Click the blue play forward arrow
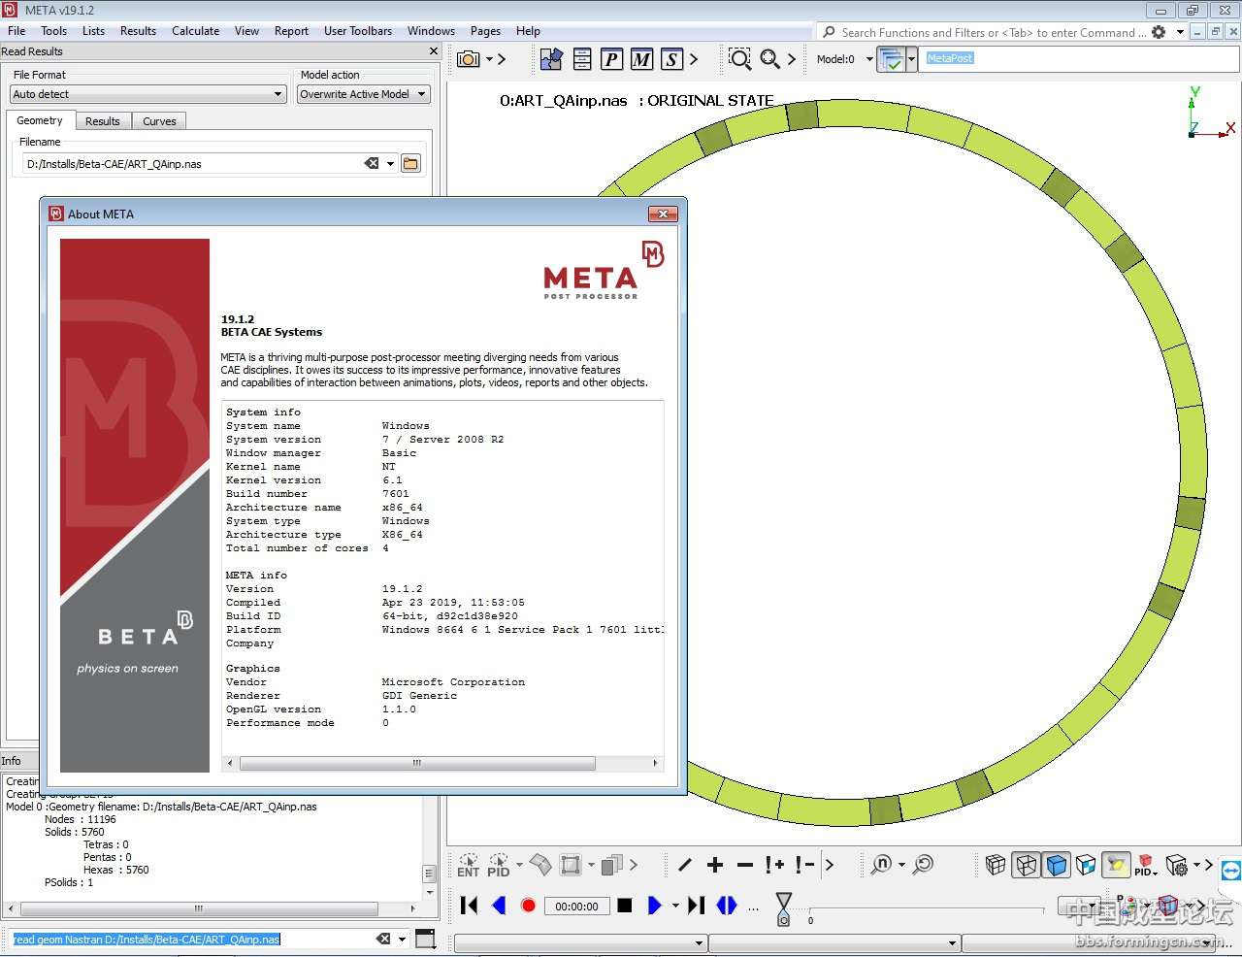 tap(654, 906)
